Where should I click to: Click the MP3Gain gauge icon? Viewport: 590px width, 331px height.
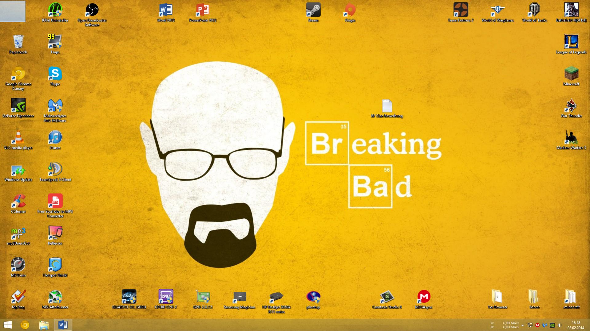(x=18, y=268)
